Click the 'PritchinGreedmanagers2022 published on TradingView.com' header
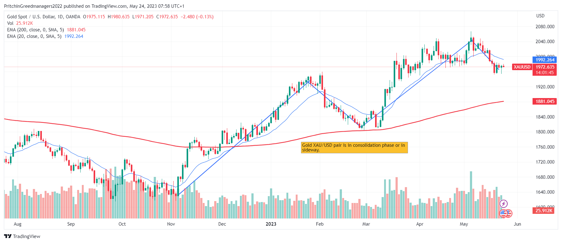The width and height of the screenshot is (562, 243). [x=65, y=6]
